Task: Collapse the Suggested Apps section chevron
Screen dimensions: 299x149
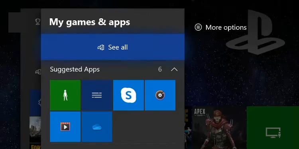Action: 174,70
